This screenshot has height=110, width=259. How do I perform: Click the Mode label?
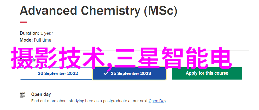[x=26, y=40]
